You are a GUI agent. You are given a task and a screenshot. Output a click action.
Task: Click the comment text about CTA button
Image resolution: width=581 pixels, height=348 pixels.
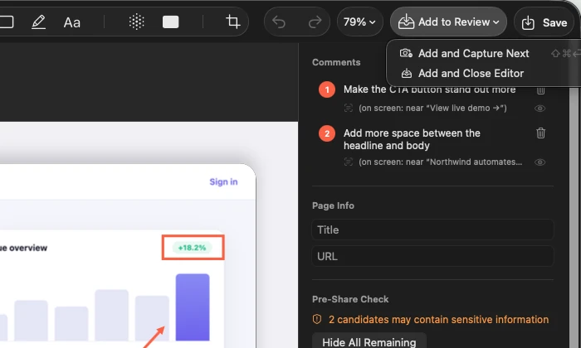pos(429,89)
